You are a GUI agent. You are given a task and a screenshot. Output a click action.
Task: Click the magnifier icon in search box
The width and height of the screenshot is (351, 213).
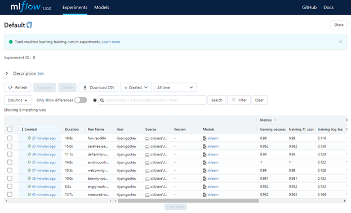point(102,100)
